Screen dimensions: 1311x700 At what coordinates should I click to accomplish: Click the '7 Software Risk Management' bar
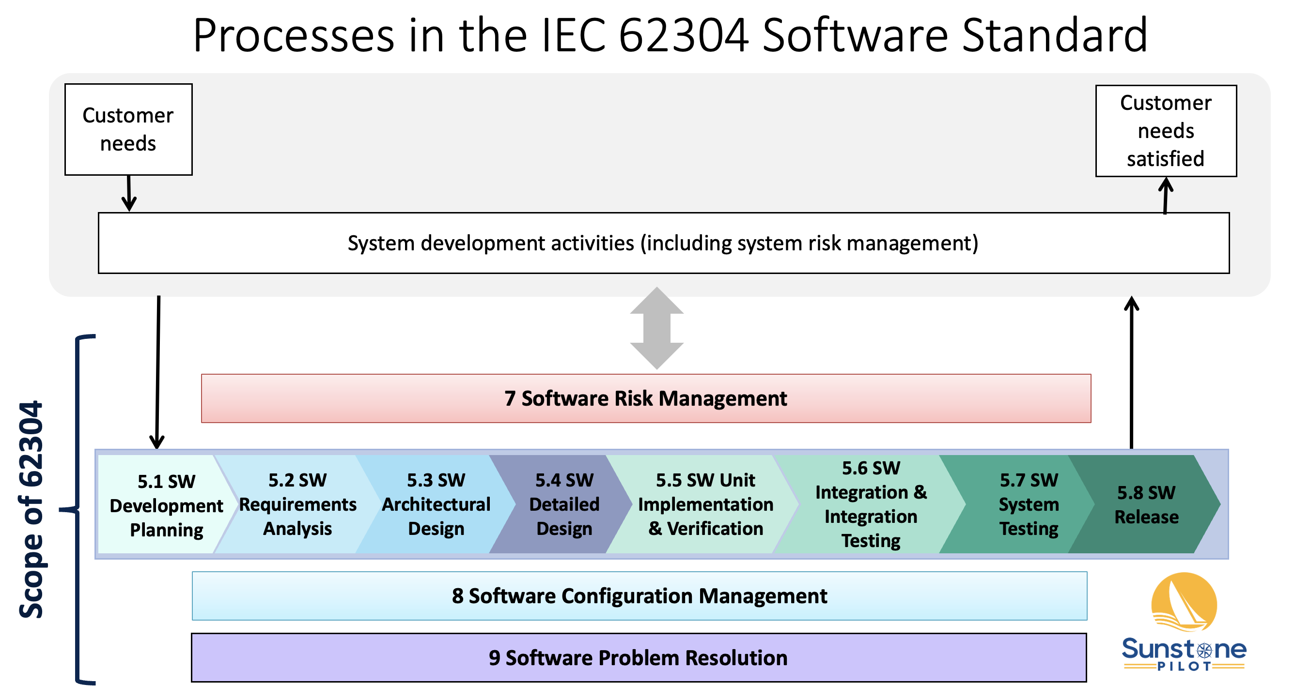pyautogui.click(x=646, y=398)
